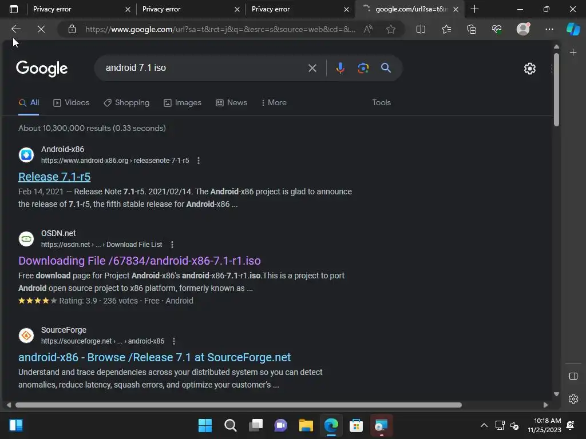This screenshot has height=439, width=586.
Task: Open Collections panel
Action: click(x=472, y=29)
